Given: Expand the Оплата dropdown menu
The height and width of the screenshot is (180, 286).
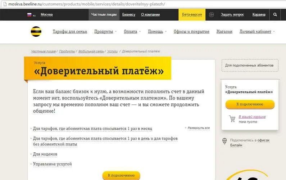Looking at the screenshot, I should 132,32.
